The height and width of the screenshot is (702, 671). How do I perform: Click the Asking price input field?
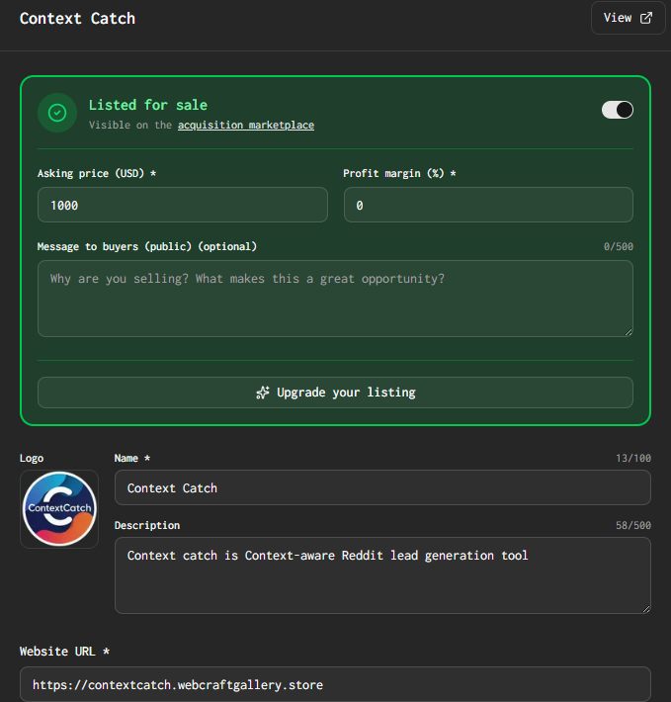[x=183, y=205]
